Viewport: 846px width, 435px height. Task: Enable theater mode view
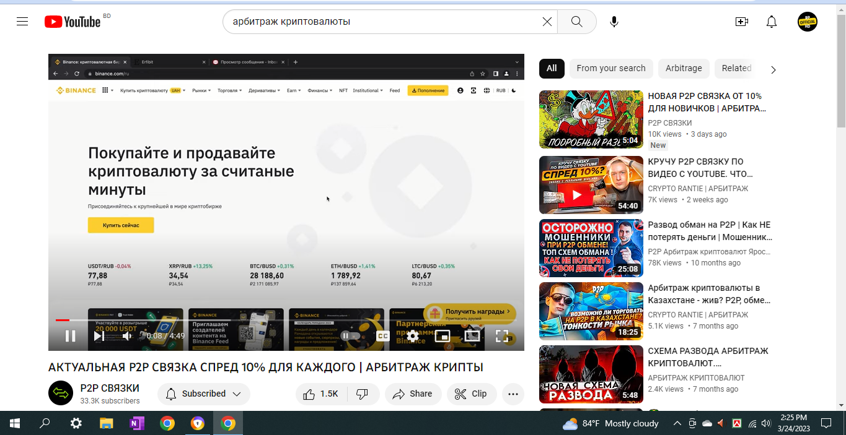tap(472, 336)
